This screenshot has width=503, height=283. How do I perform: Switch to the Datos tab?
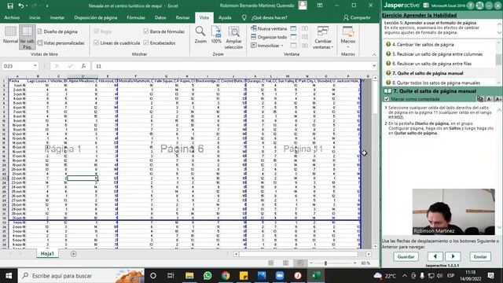160,17
